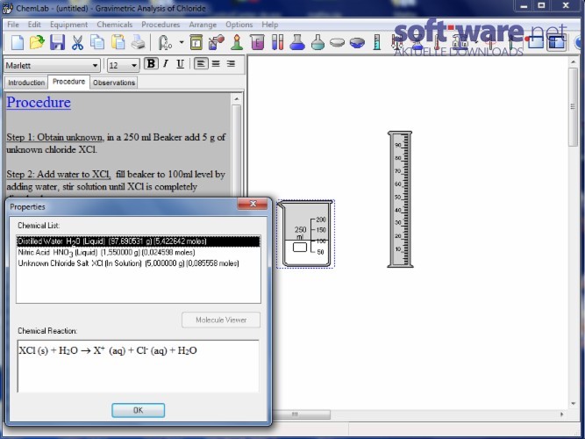Add the teal round flask
The height and width of the screenshot is (439, 585).
317,42
